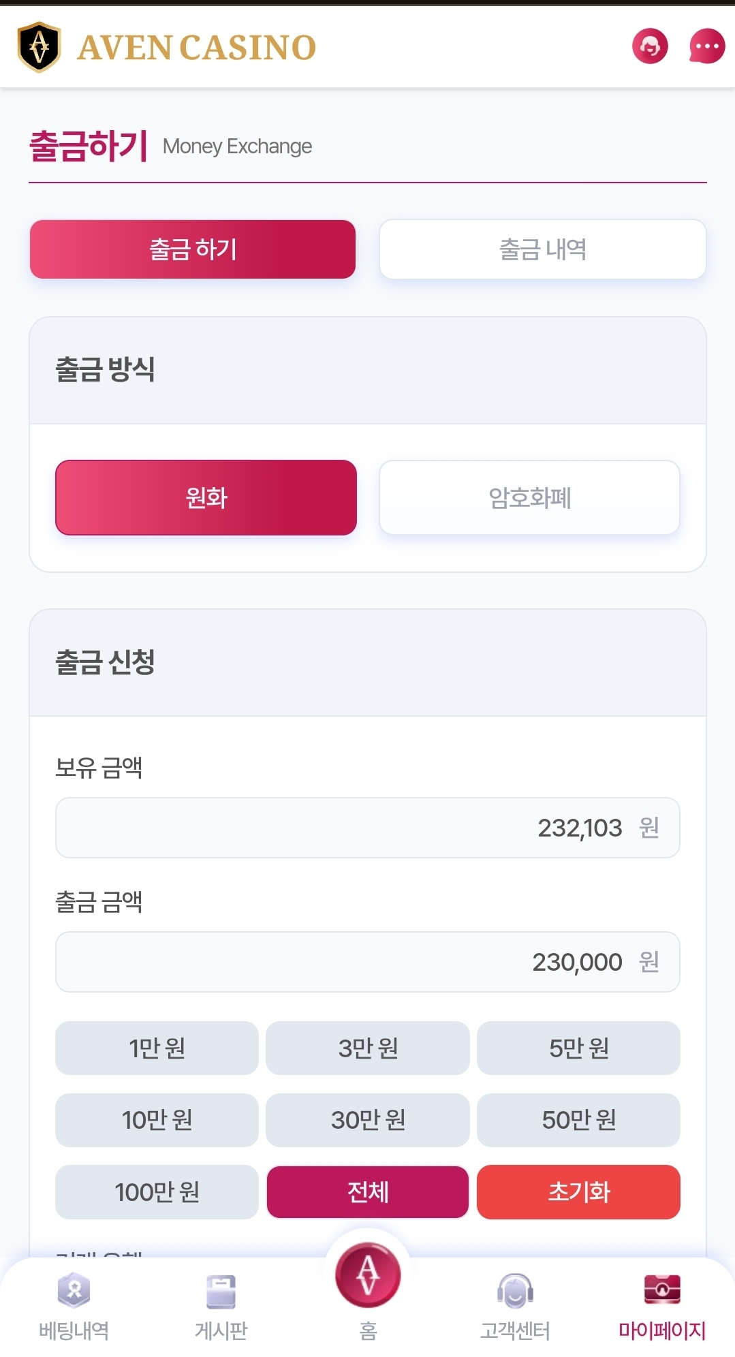Go to the 게시판 board icon
This screenshot has width=735, height=1357.
coord(221,1306)
